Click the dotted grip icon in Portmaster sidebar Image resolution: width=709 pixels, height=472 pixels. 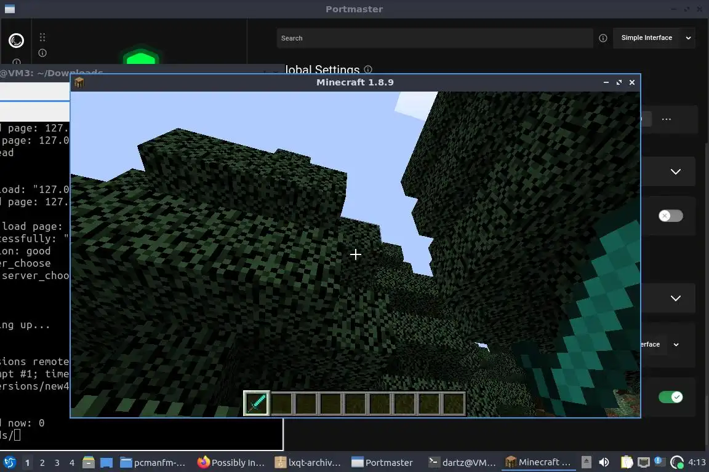pyautogui.click(x=42, y=37)
